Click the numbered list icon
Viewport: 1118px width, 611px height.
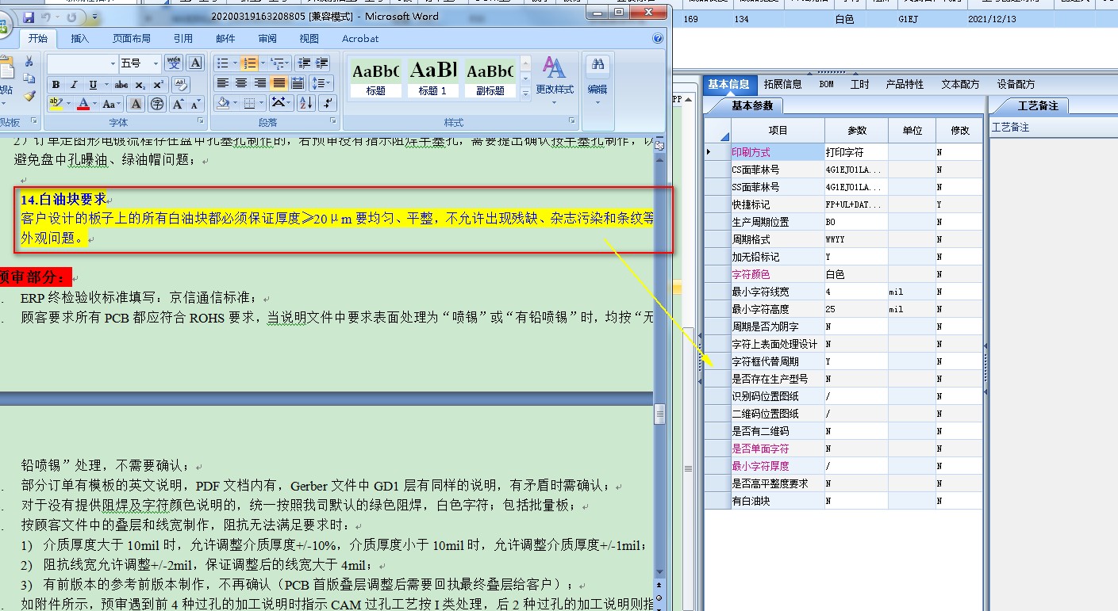(248, 63)
